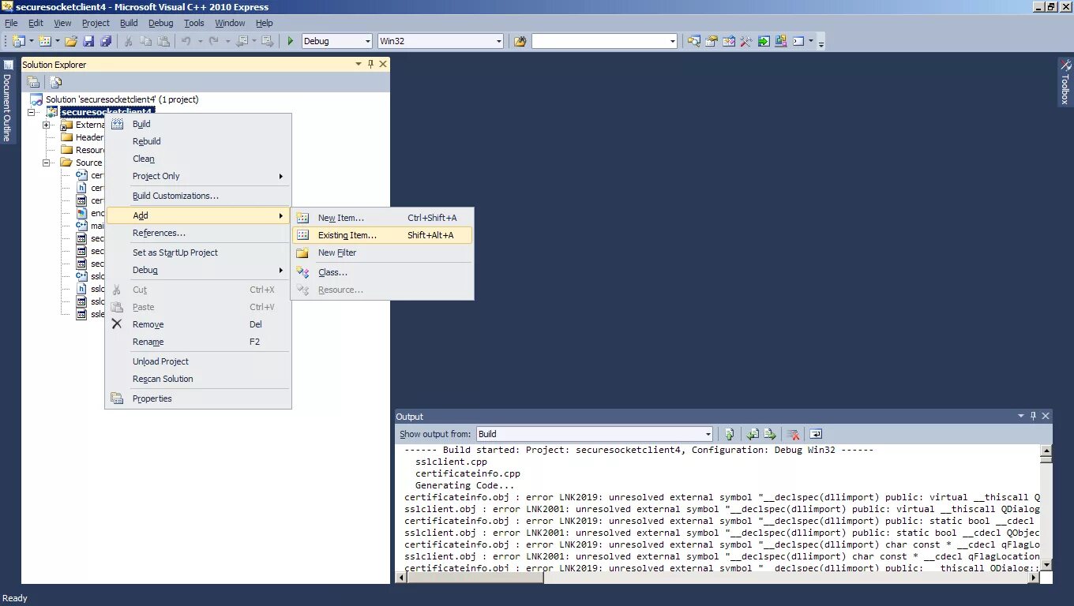Collapse the securesocketclient4 project node
Image resolution: width=1074 pixels, height=606 pixels.
point(32,112)
